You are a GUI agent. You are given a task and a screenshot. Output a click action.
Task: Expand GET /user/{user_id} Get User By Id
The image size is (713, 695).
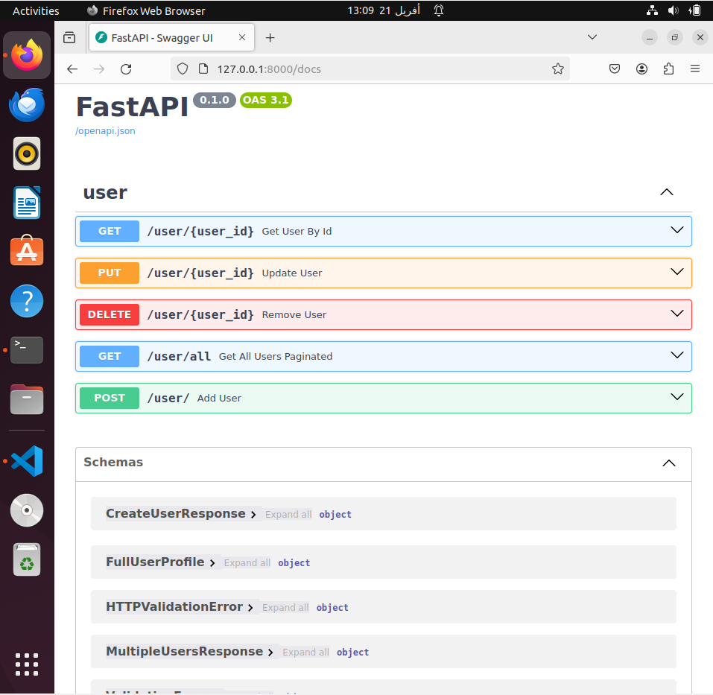[384, 232]
